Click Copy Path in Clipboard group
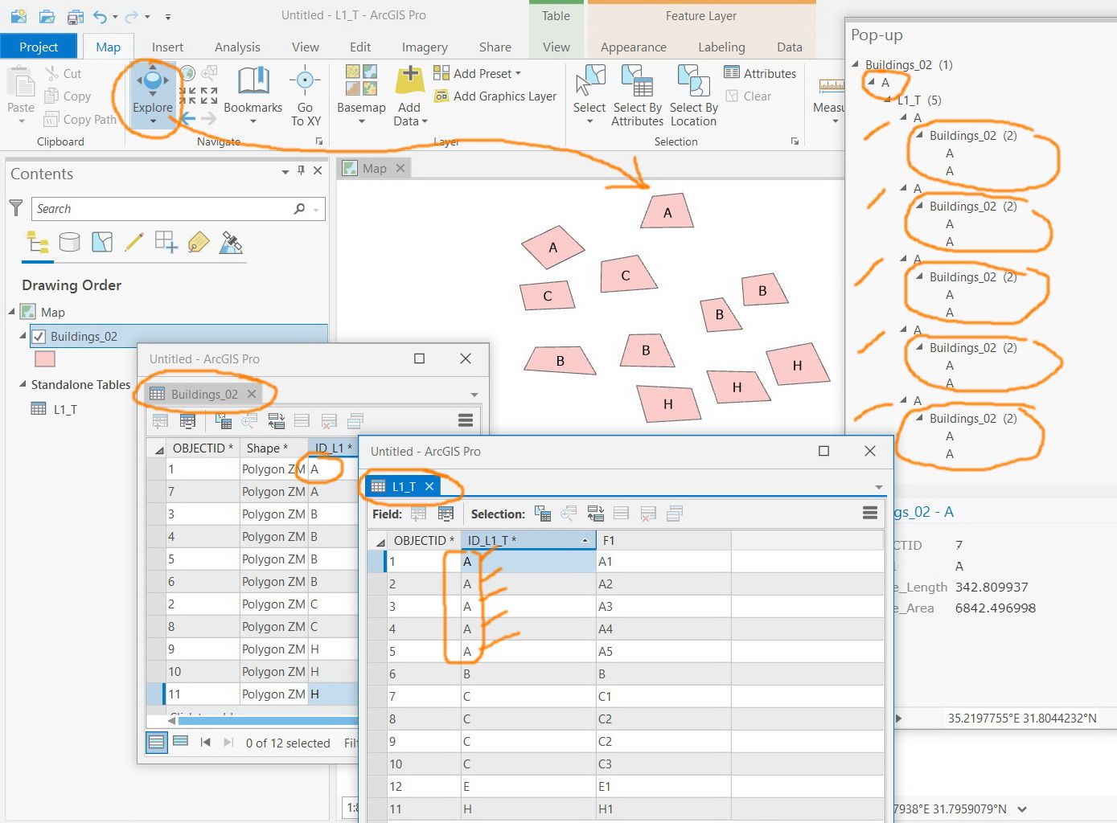This screenshot has width=1117, height=823. tap(80, 119)
